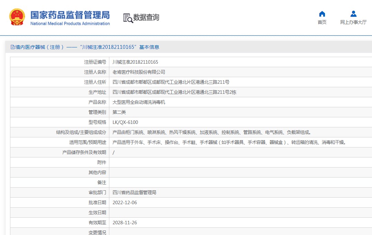The image size is (372, 235).
Task: Click the National Medical Products Administration subtitle
Action: point(70,24)
